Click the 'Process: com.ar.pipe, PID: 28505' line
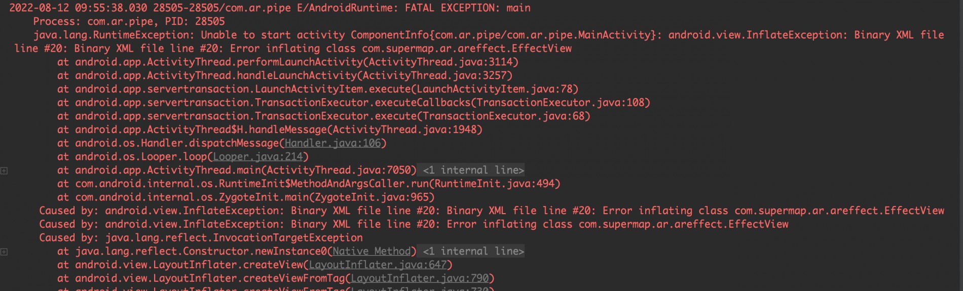 (x=129, y=22)
